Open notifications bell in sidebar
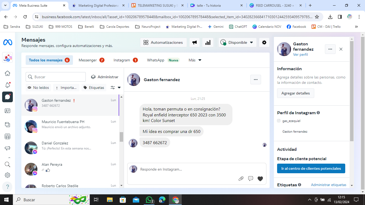 tap(7, 85)
